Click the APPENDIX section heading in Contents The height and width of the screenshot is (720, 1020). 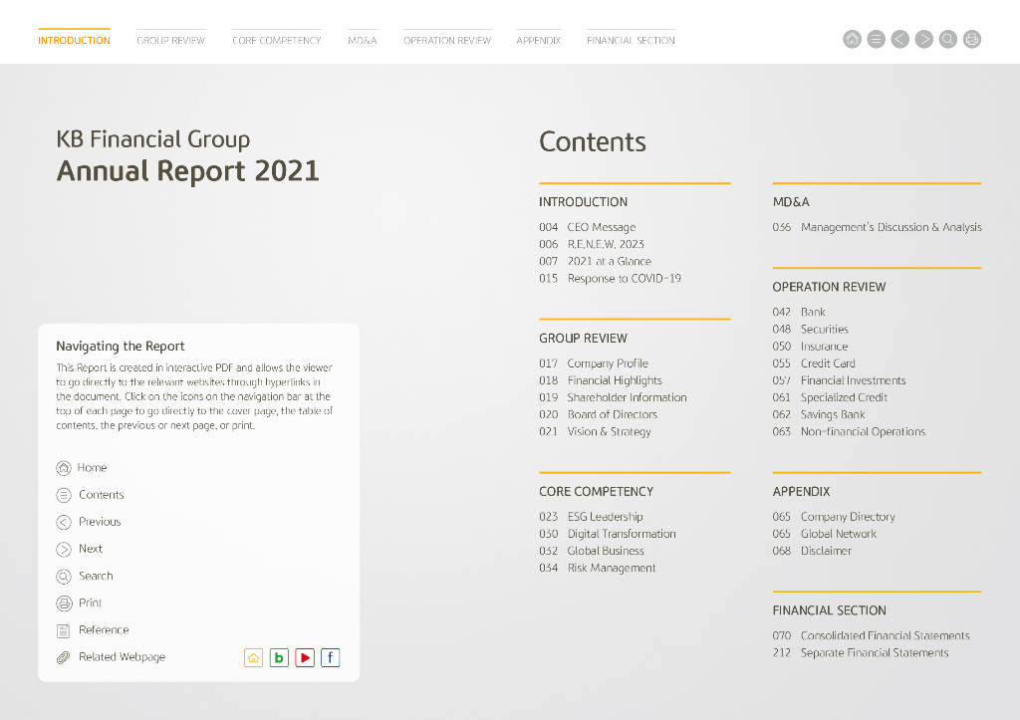801,492
